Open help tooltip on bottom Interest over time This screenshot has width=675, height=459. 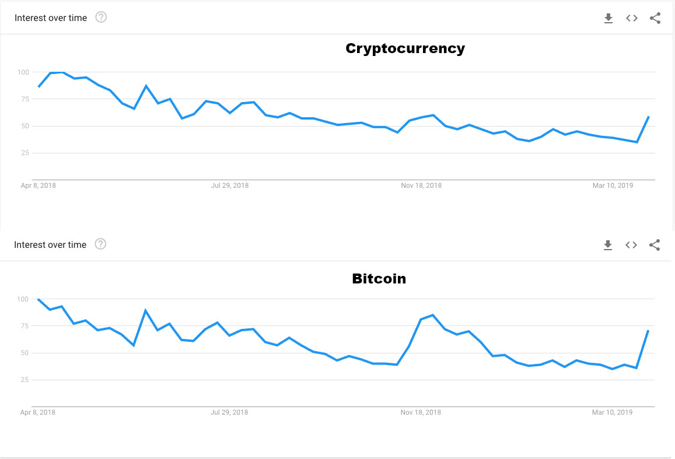tap(100, 244)
